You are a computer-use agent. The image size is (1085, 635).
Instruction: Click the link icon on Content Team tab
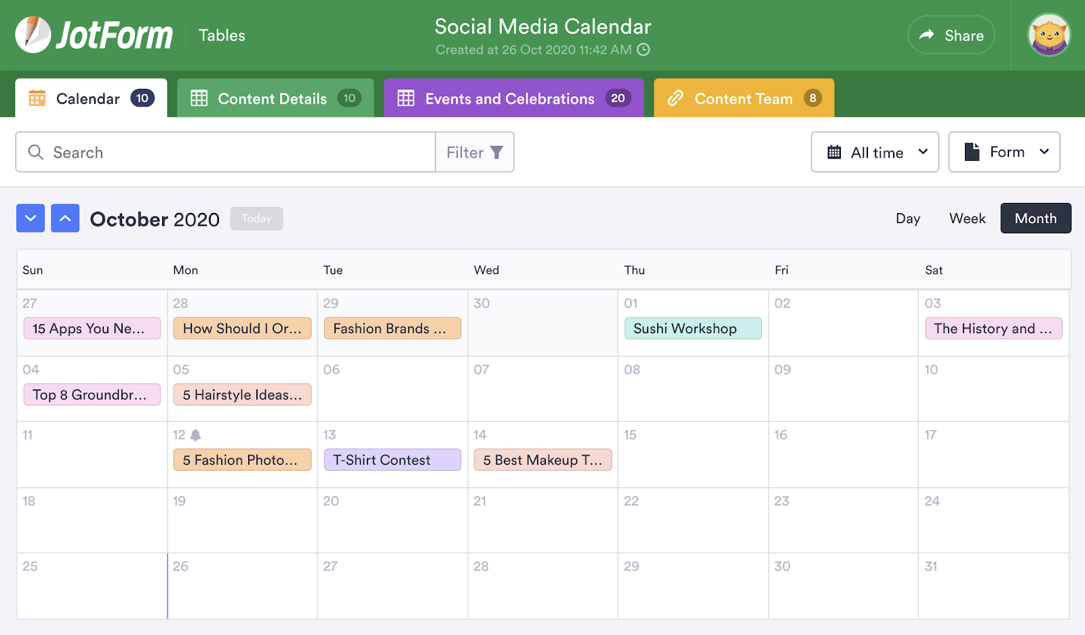[675, 98]
